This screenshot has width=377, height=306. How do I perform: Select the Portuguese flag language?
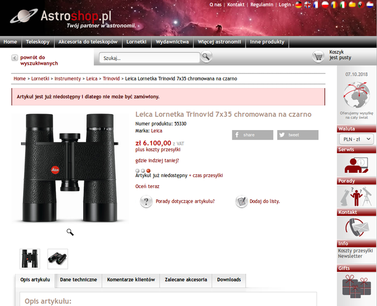click(x=361, y=5)
